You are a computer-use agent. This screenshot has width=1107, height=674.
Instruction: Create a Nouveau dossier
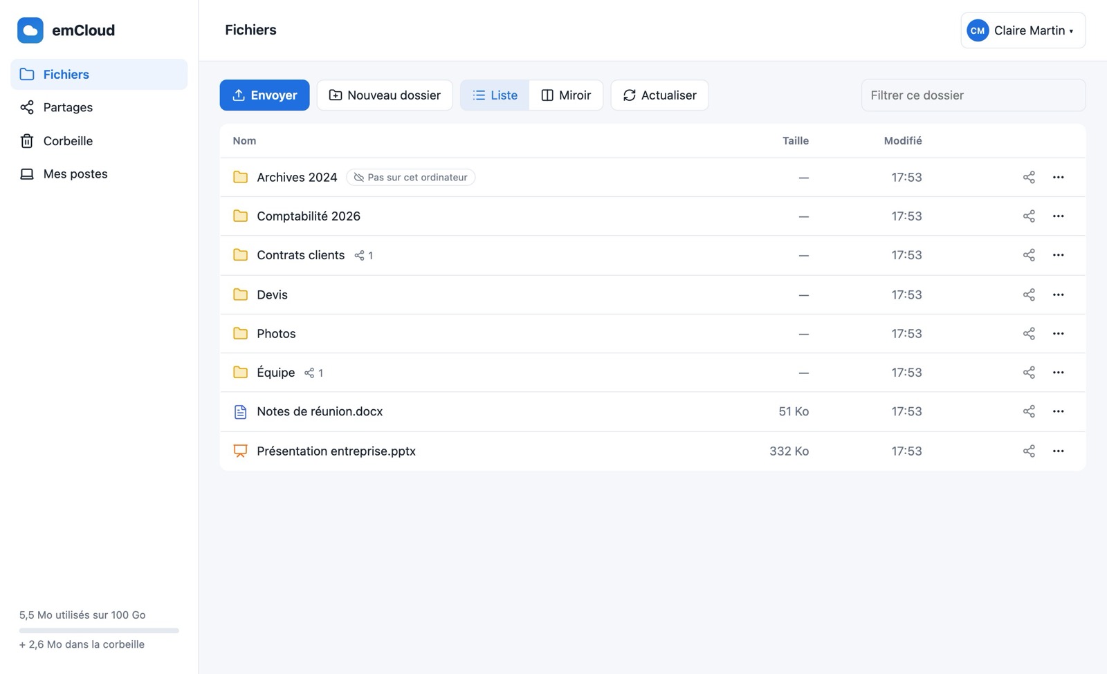pos(385,95)
